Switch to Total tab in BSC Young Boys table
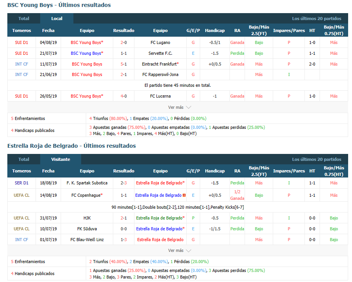The width and height of the screenshot is (352, 282). tap(24, 19)
